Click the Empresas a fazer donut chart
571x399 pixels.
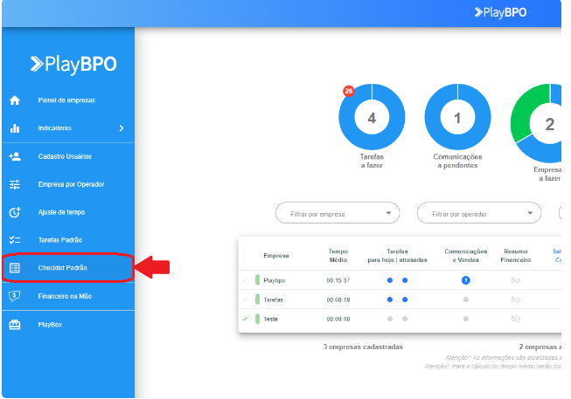[536, 123]
